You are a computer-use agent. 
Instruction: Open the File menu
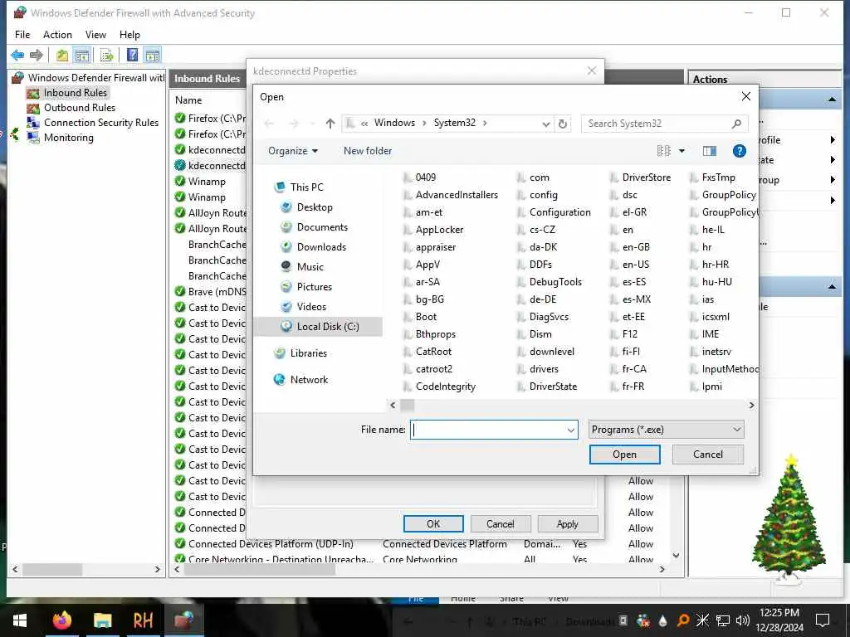click(22, 35)
